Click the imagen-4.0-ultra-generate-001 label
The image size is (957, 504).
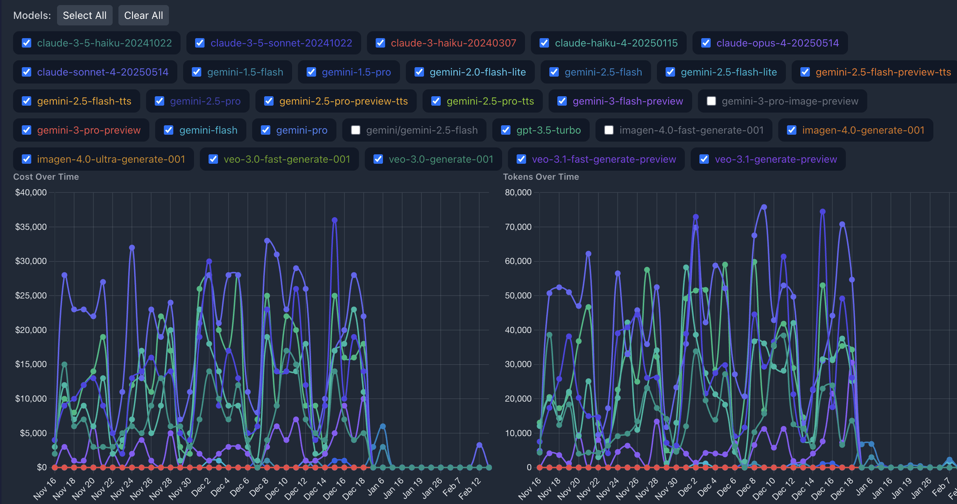coord(111,159)
